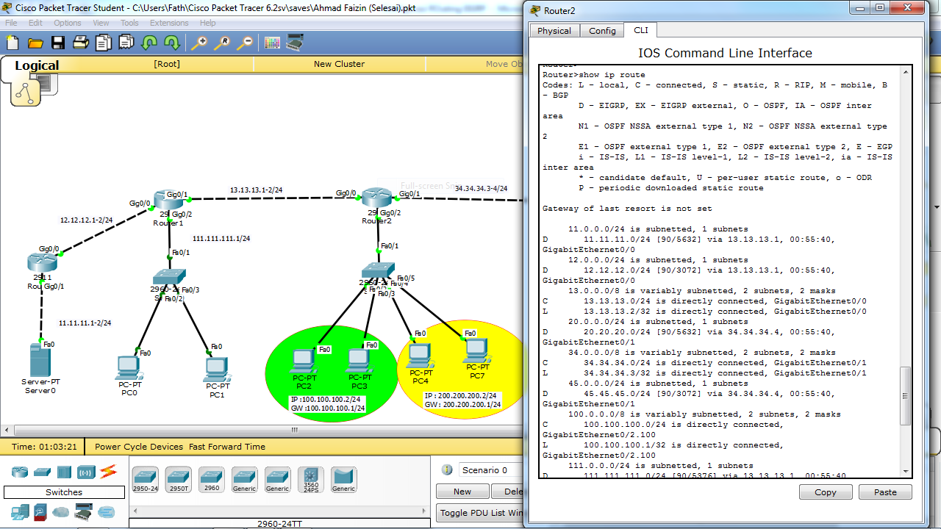Viewport: 941px width, 529px height.
Task: Select the WAN Emulation cloud icon
Action: tap(62, 511)
